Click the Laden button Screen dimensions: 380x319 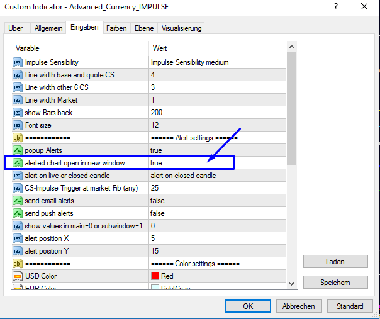[335, 262]
